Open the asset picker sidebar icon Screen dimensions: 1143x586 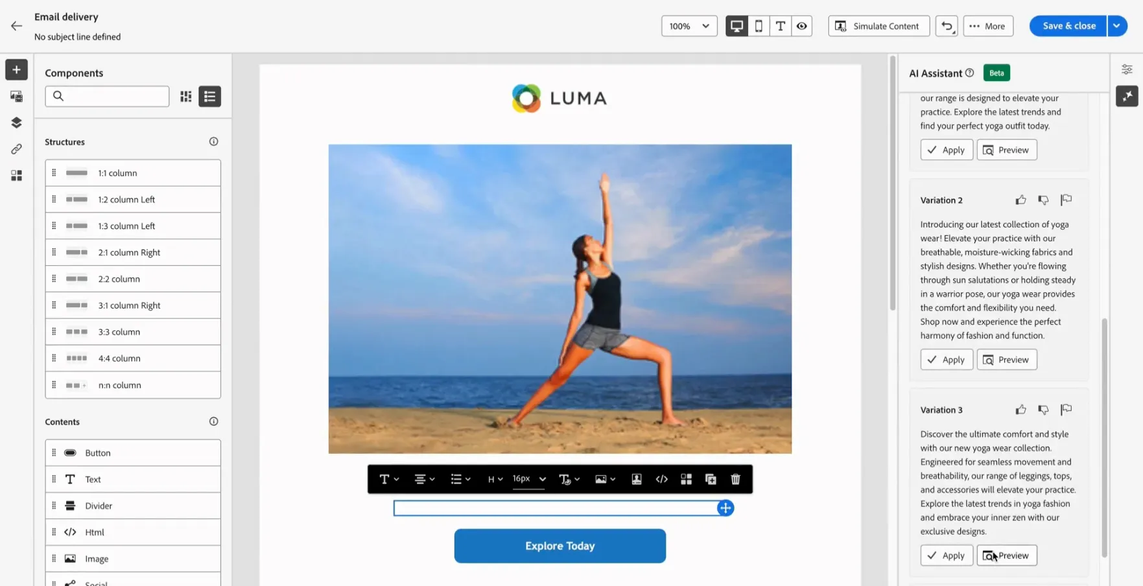pyautogui.click(x=16, y=97)
